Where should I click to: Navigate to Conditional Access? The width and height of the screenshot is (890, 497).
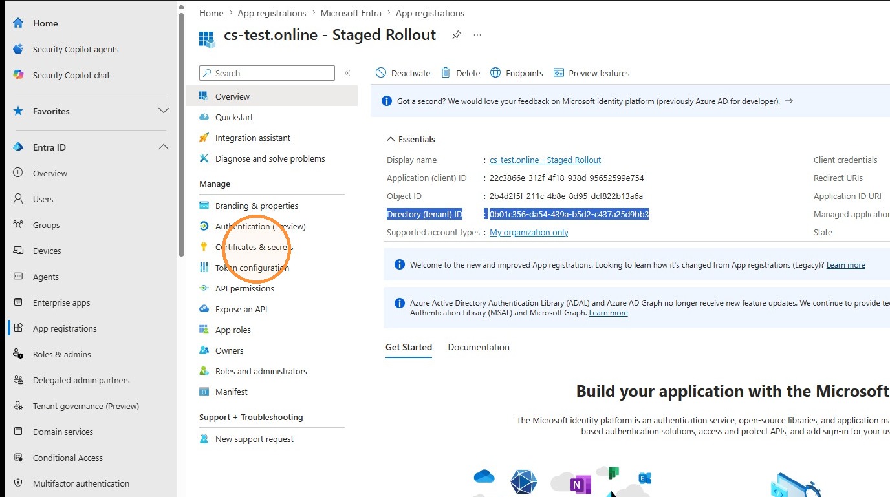point(68,458)
